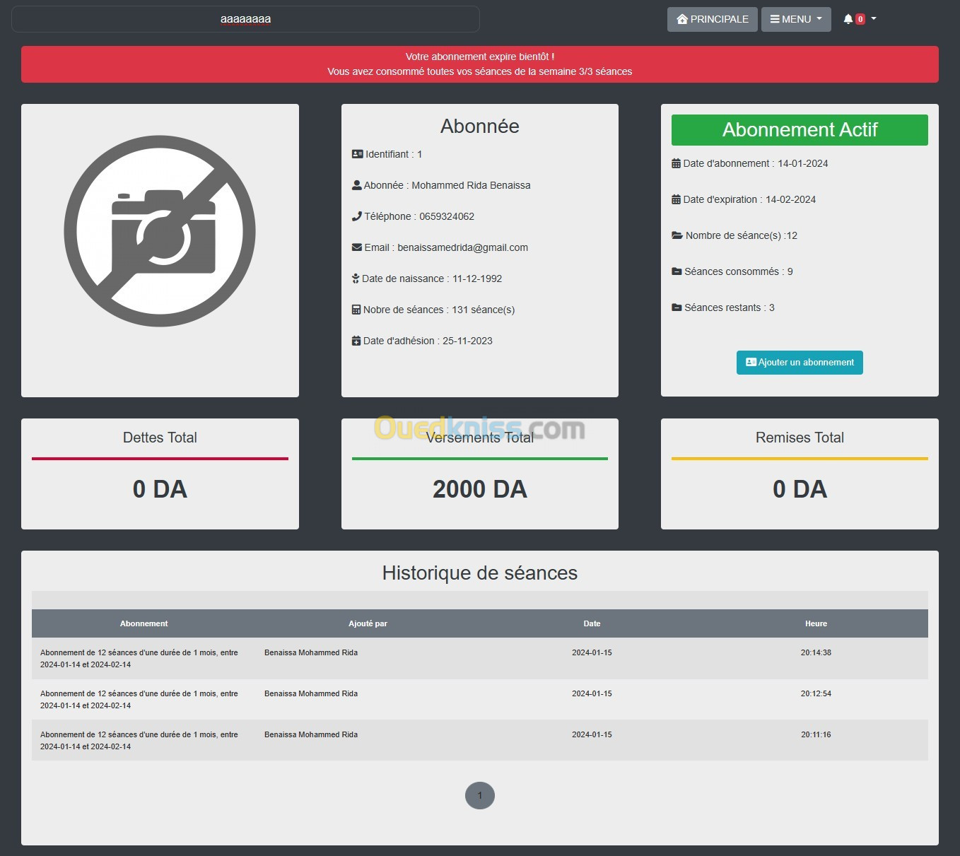Expand the notifications dropdown arrow
Viewport: 960px width, 856px height.
click(874, 18)
